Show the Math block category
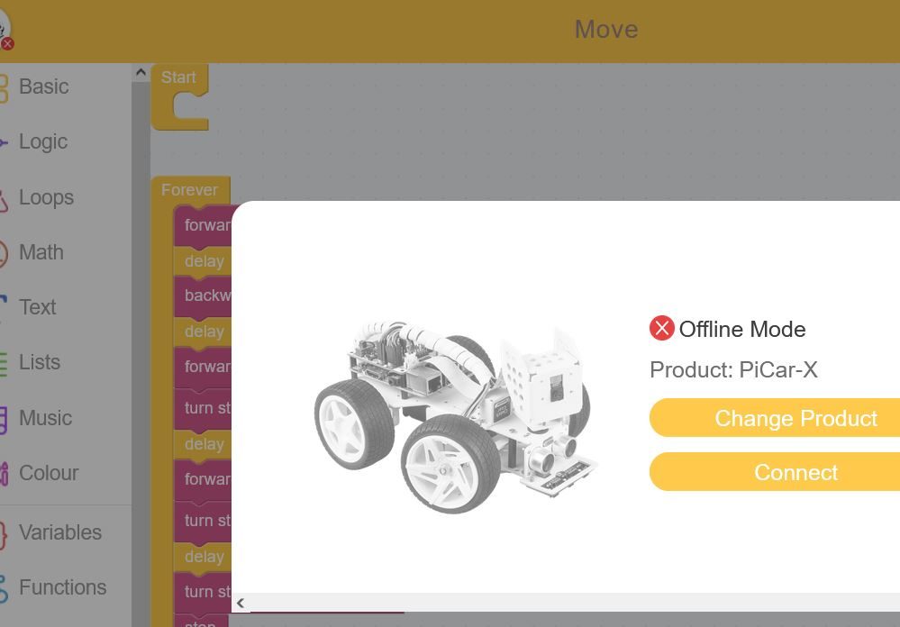900x627 pixels. 41,252
